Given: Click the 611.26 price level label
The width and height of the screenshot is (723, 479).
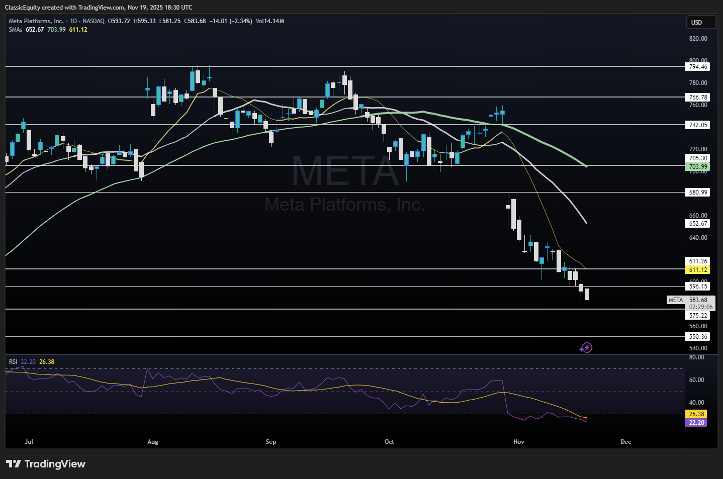Looking at the screenshot, I should [698, 261].
